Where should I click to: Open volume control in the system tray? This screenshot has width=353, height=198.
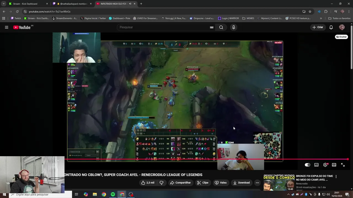pyautogui.click(x=328, y=194)
